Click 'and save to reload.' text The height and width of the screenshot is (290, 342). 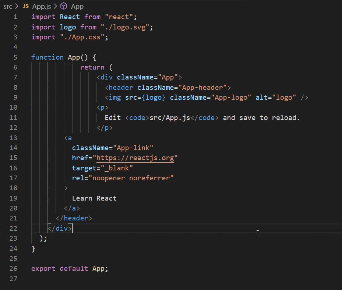[261, 118]
